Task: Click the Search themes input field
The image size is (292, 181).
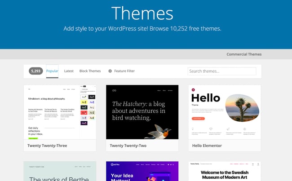Action: [222, 71]
